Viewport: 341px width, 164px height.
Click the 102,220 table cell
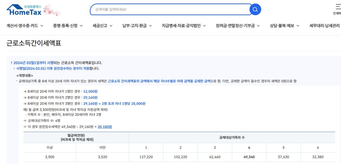point(180,157)
